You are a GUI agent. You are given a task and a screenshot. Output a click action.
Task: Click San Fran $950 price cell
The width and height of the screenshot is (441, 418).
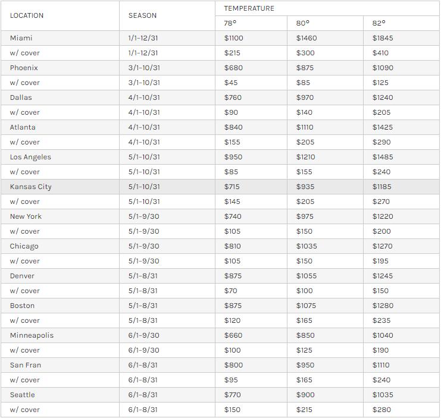[x=305, y=365]
